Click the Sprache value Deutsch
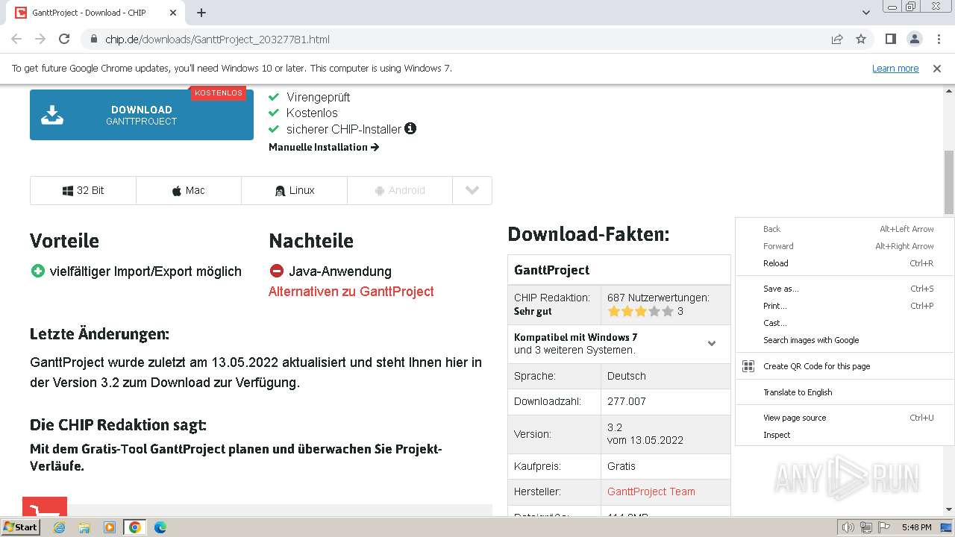The height and width of the screenshot is (537, 955). coord(627,376)
